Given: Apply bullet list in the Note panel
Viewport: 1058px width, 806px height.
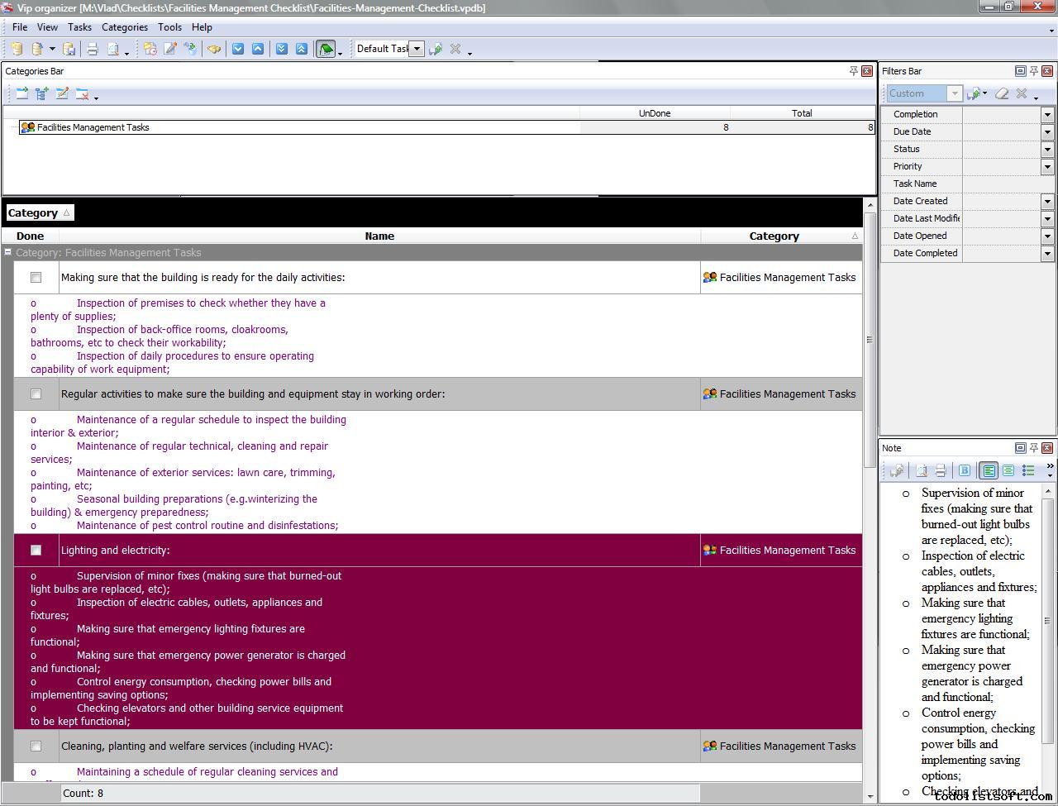Looking at the screenshot, I should (x=1028, y=470).
